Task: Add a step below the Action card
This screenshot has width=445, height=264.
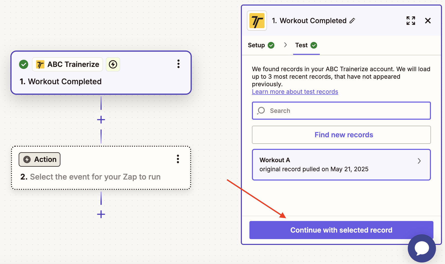Action: (x=101, y=214)
